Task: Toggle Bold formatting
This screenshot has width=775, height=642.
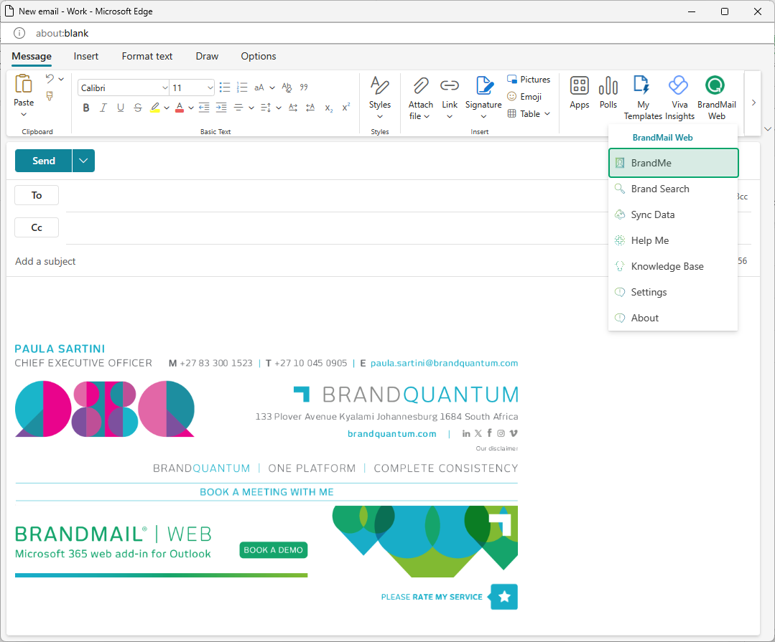Action: [86, 108]
